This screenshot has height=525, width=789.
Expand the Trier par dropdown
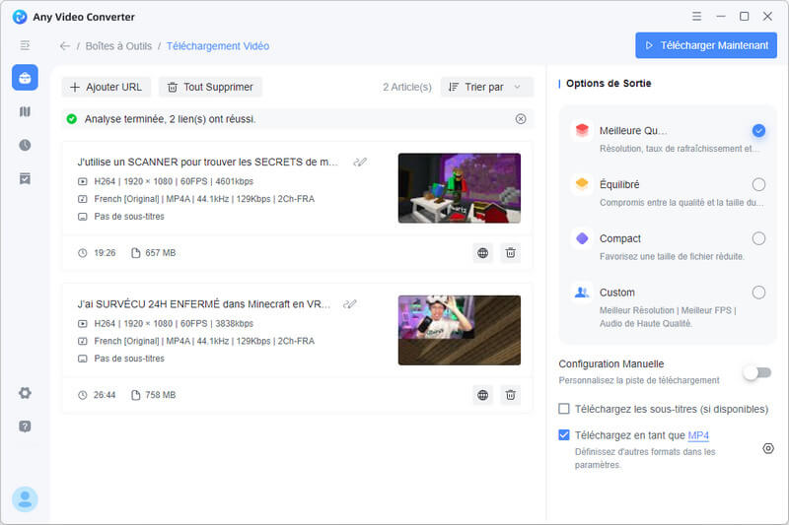[486, 87]
